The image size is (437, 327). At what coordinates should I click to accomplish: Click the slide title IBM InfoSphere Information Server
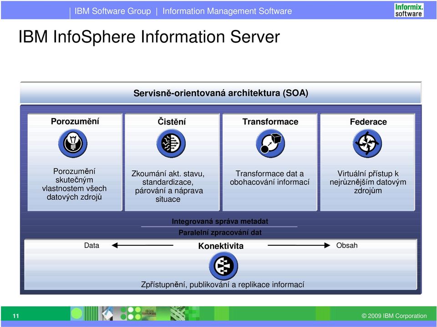pyautogui.click(x=149, y=36)
